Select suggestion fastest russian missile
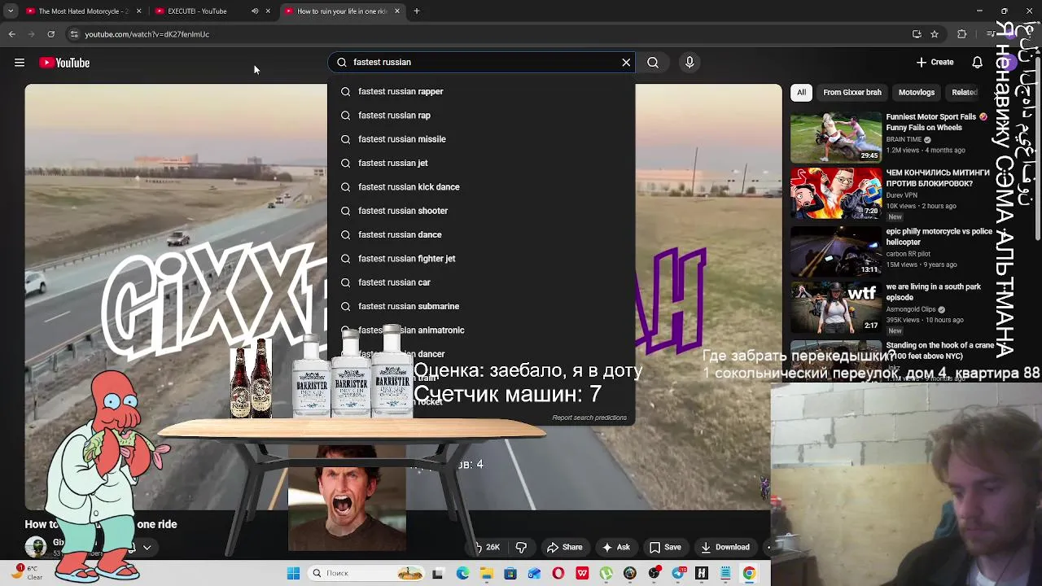The image size is (1042, 586). [481, 139]
